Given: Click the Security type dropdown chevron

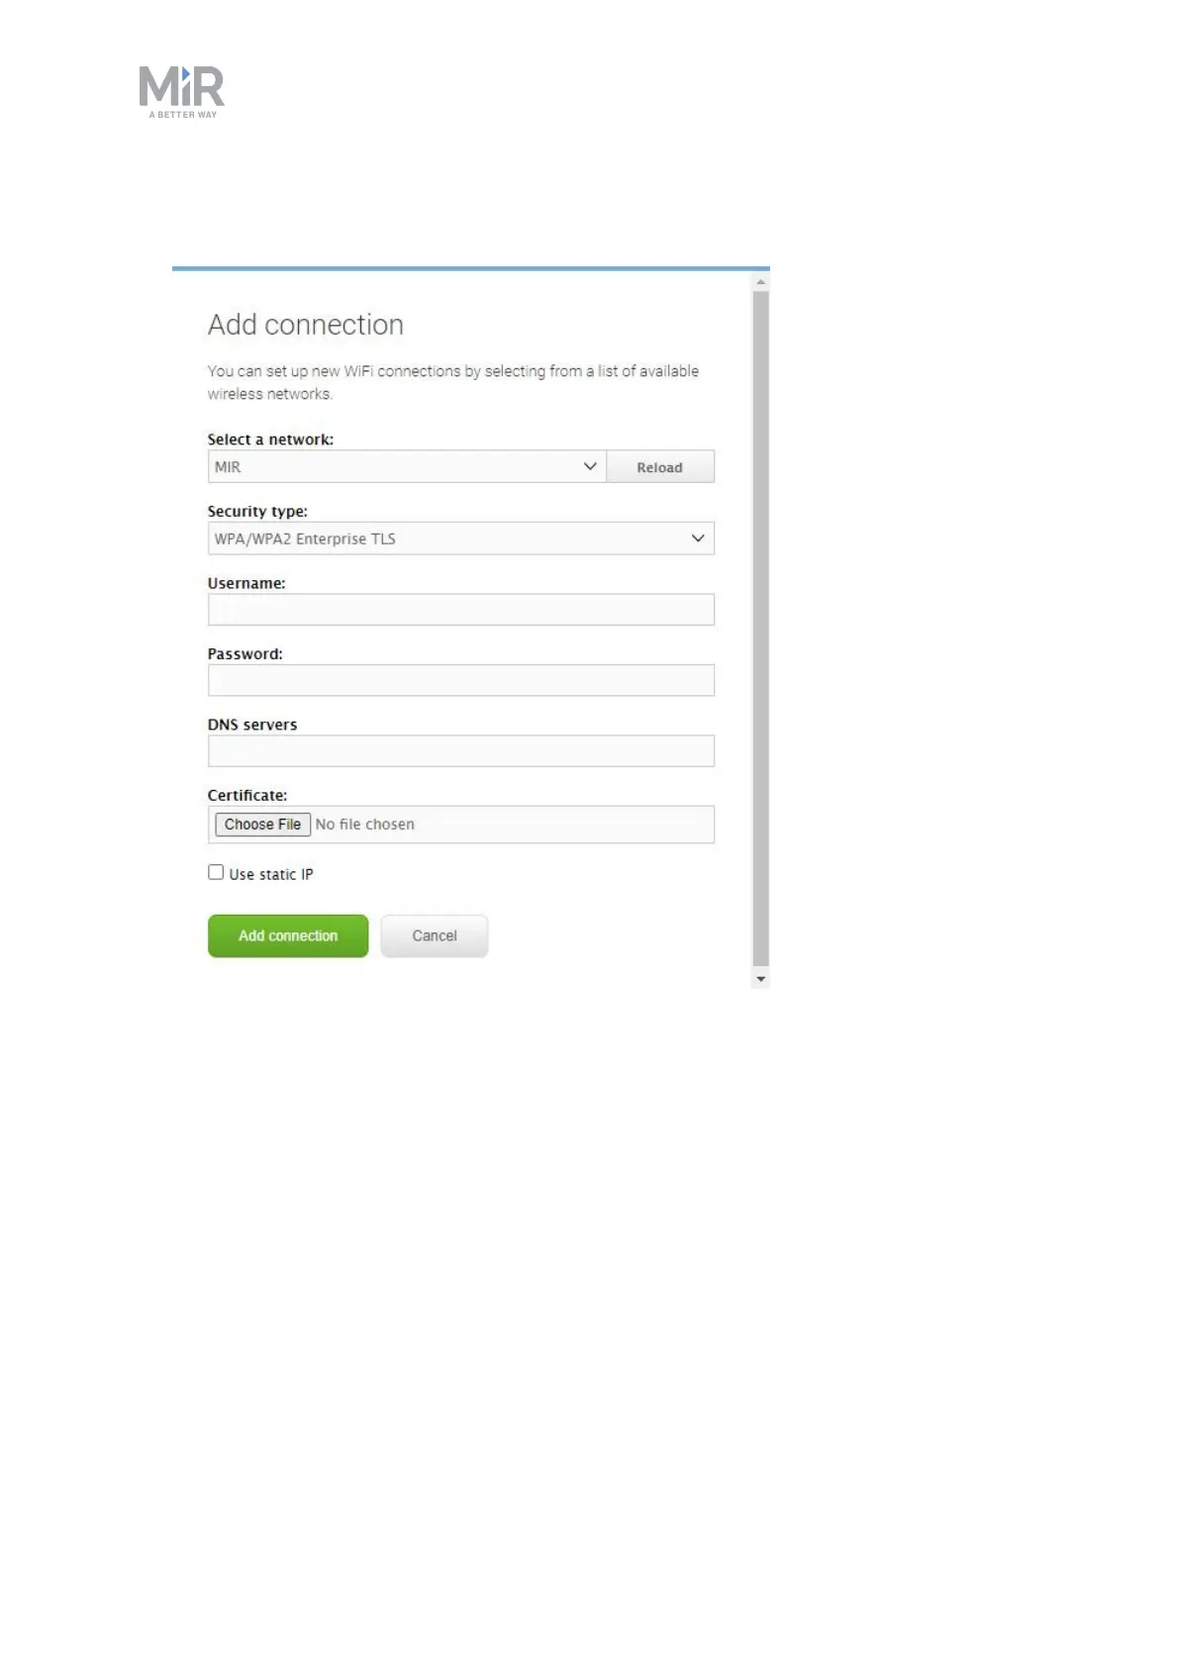Looking at the screenshot, I should coord(698,539).
